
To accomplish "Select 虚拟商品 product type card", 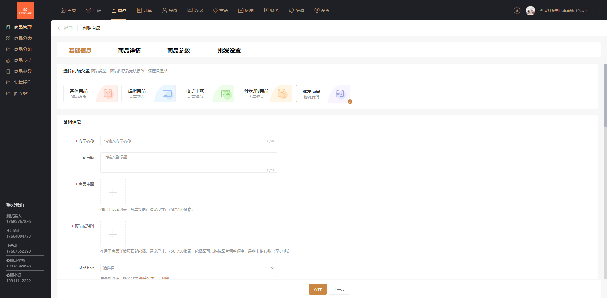I will pyautogui.click(x=149, y=93).
